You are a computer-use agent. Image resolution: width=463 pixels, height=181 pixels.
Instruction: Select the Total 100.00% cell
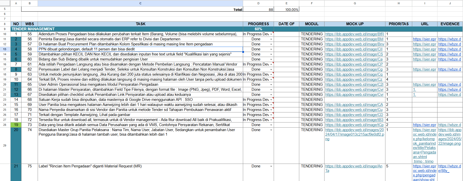tap(286, 10)
